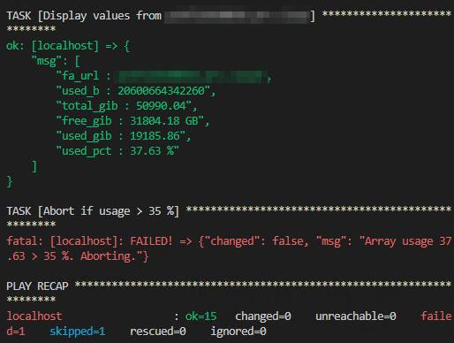Select the '.63 > 35 %. Aborting.' message text
Viewport: 454px width, 343px height.
point(78,256)
